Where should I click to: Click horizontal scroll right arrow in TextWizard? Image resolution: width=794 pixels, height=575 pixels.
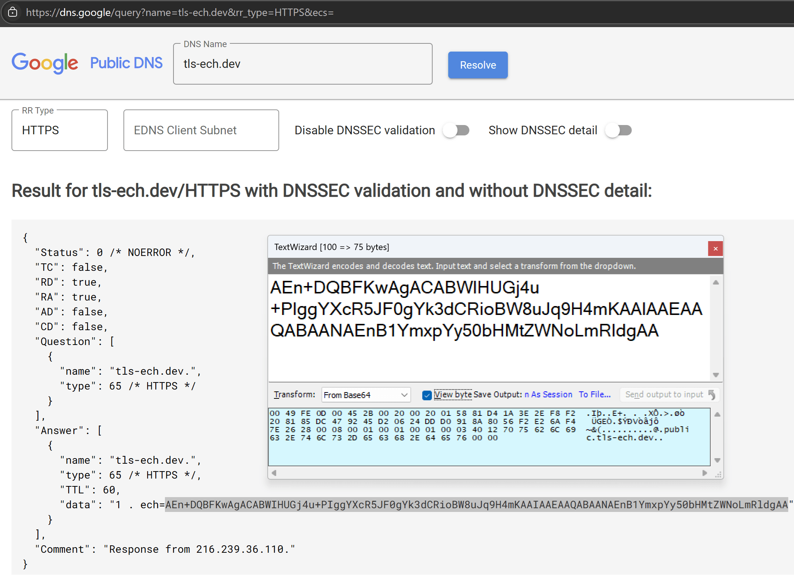[704, 473]
